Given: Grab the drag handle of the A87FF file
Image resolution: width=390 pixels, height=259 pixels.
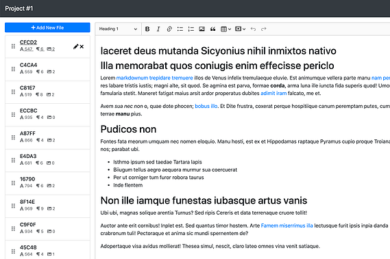Looking at the screenshot, I should 13,137.
